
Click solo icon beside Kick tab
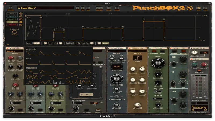coord(21,22)
